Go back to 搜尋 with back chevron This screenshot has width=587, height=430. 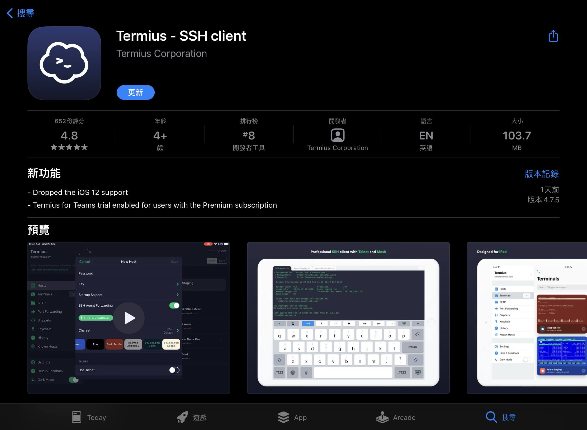(10, 13)
